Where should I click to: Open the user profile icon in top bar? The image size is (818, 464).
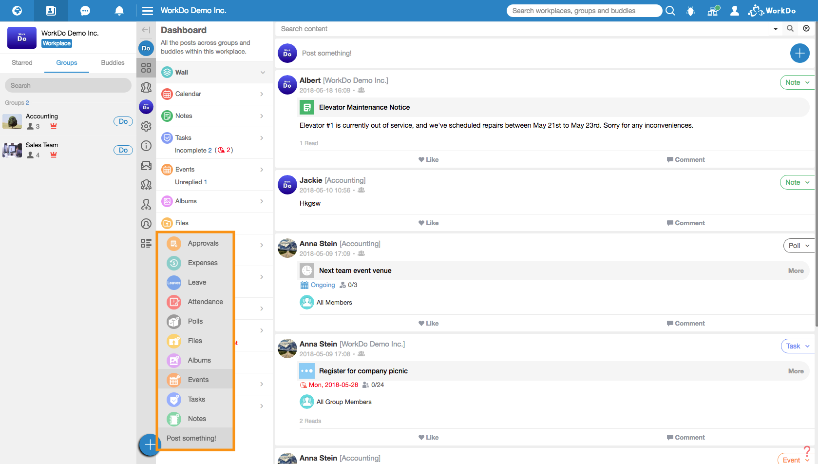click(735, 11)
